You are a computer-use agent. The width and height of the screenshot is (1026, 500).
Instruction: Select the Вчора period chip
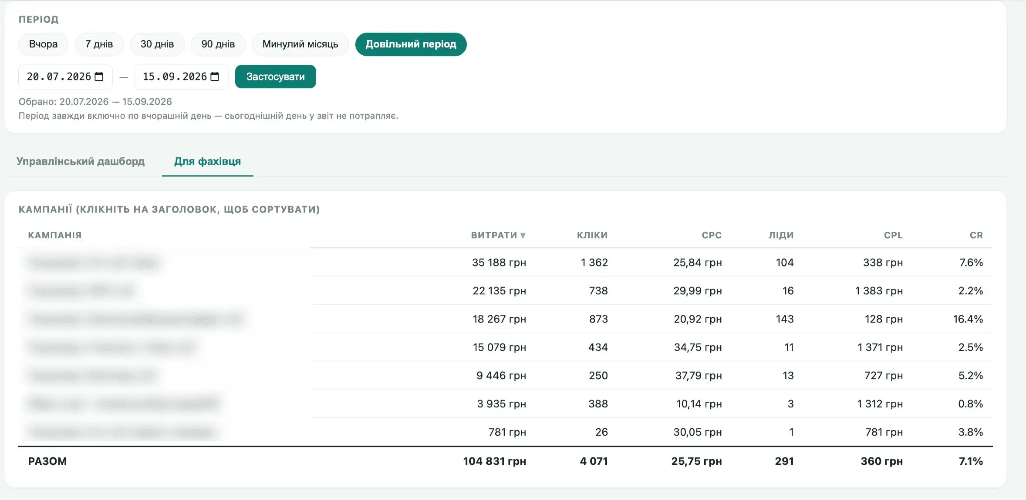pos(43,44)
